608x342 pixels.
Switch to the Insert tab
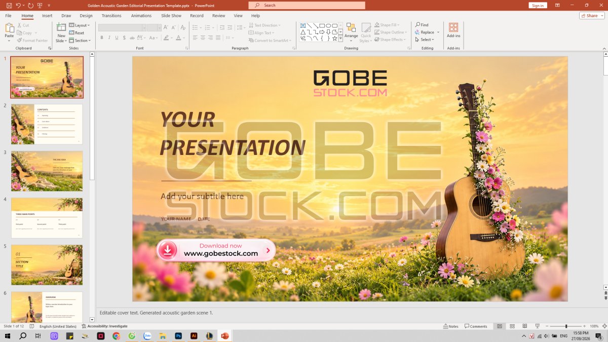tap(47, 16)
